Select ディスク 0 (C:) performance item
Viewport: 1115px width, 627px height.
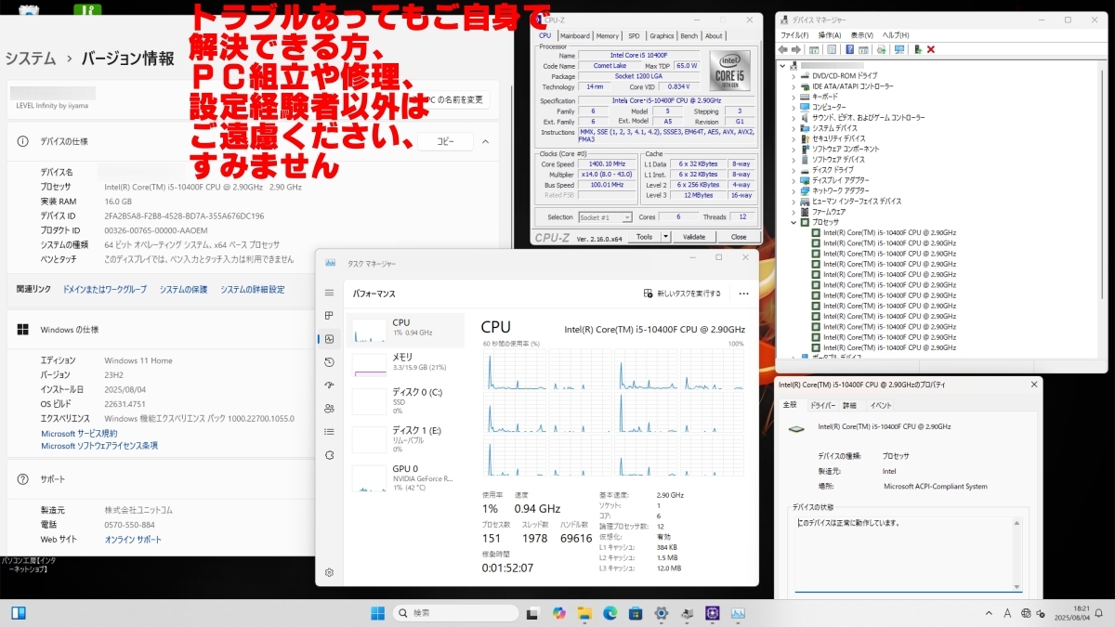pos(405,400)
